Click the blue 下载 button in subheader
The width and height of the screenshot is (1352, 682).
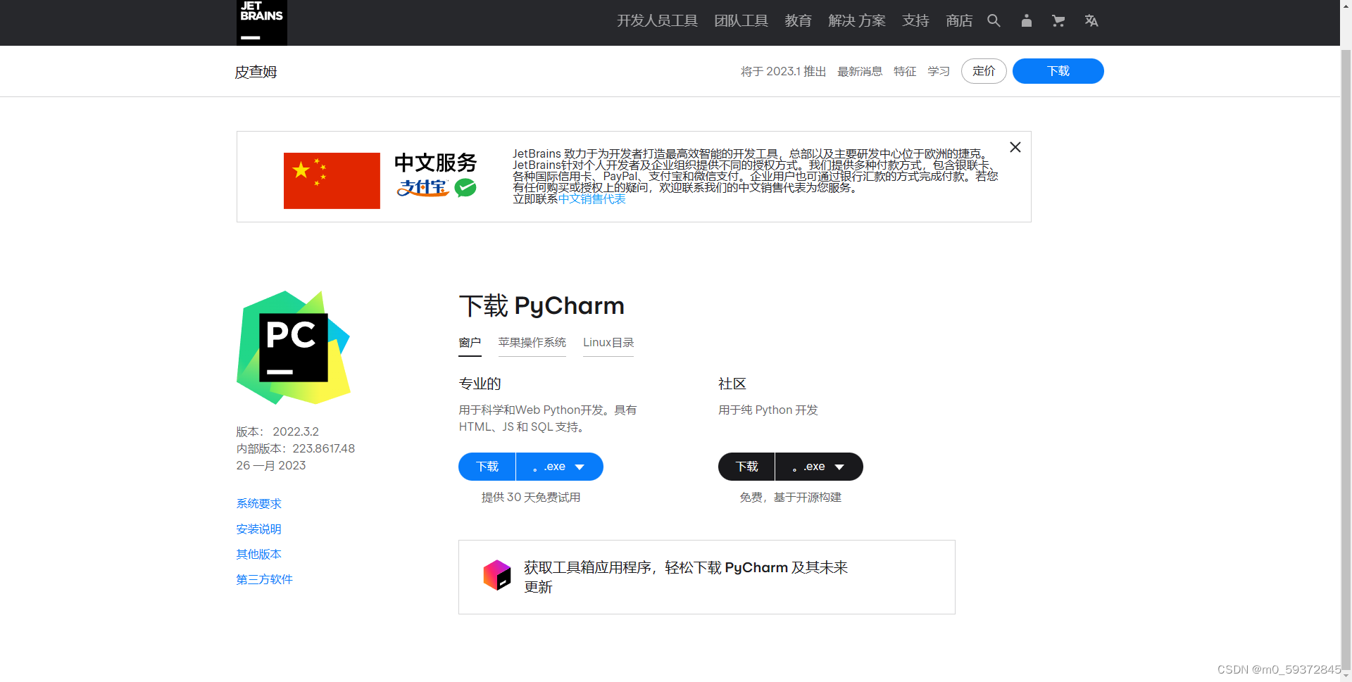tap(1058, 71)
